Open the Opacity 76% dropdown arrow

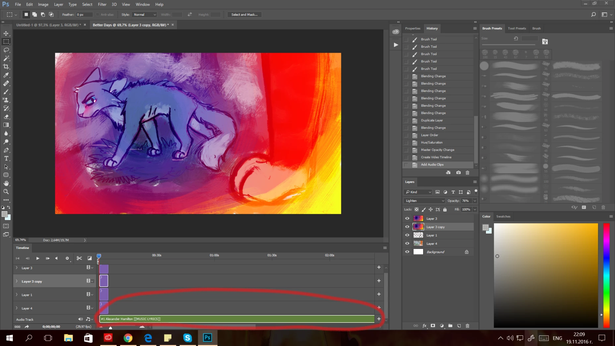click(x=475, y=201)
